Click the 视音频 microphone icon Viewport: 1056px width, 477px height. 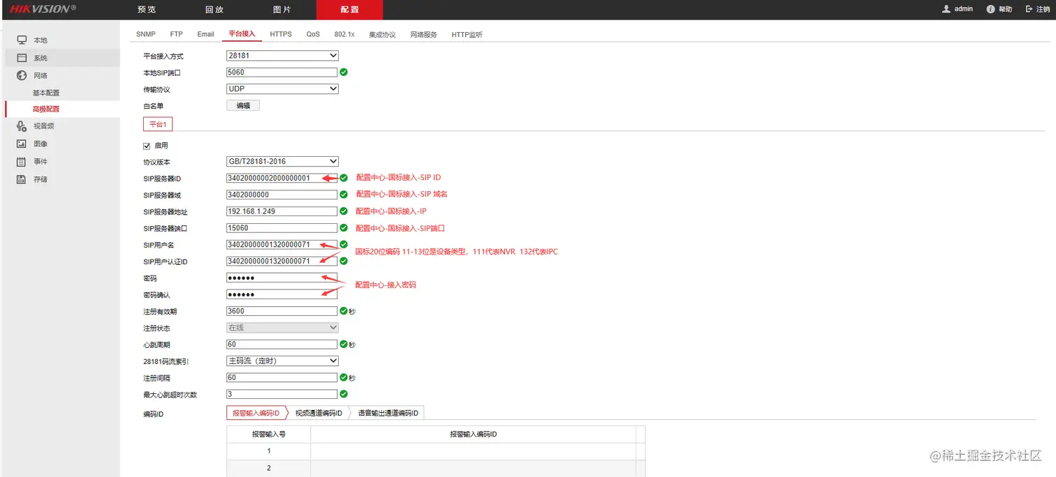point(22,126)
